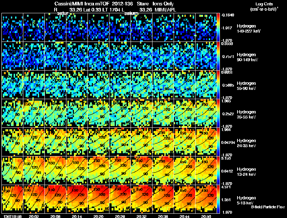Select the 13-24 keV image panel at 20:08
The image size is (287, 218).
(56, 171)
